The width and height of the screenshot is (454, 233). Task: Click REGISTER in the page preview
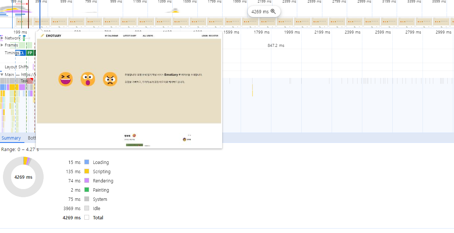[214, 36]
